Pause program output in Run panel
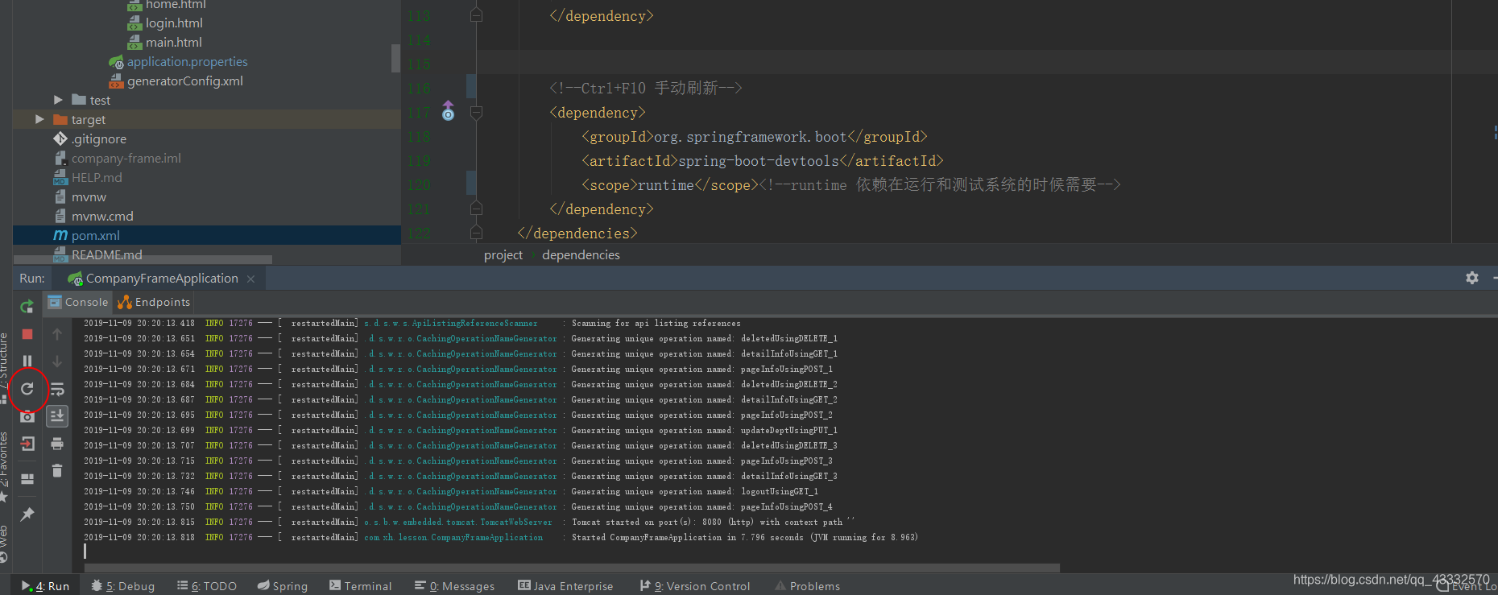The height and width of the screenshot is (595, 1498). [x=27, y=361]
